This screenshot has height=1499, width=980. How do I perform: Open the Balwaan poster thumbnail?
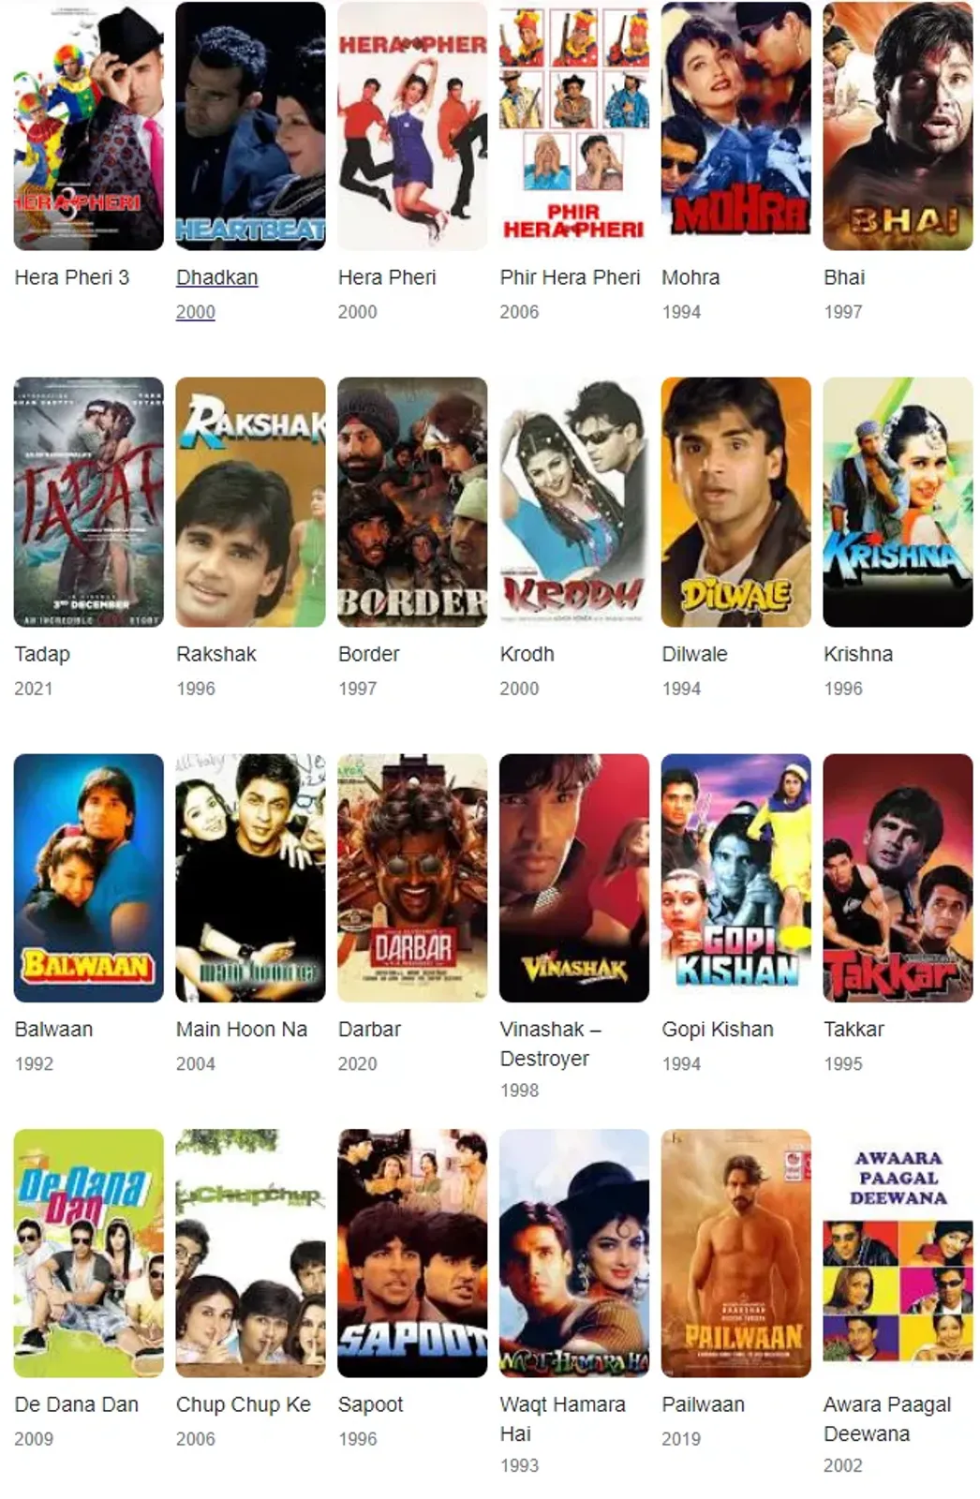tap(89, 878)
